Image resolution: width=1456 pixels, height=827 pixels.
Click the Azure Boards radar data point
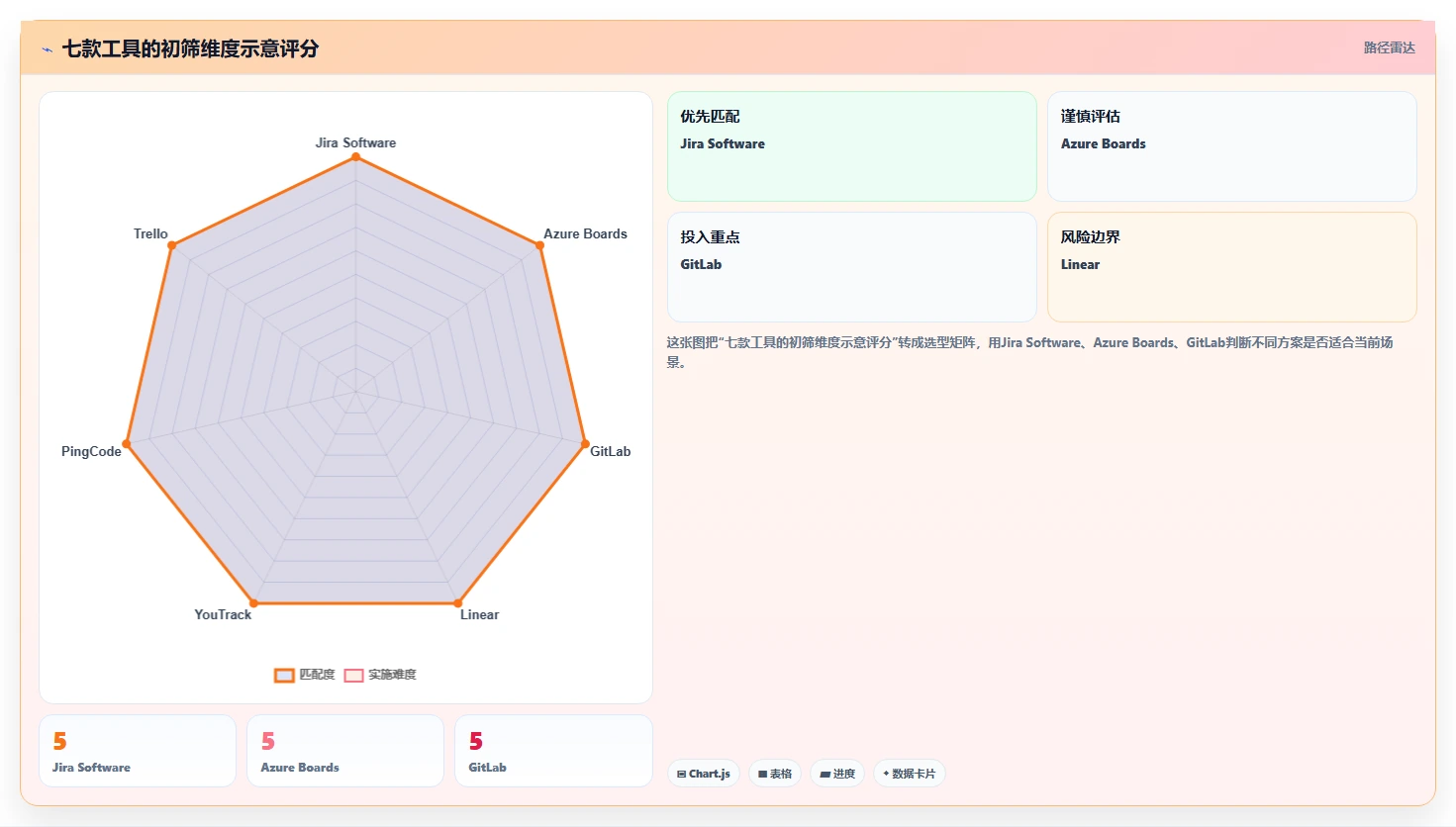[x=539, y=245]
